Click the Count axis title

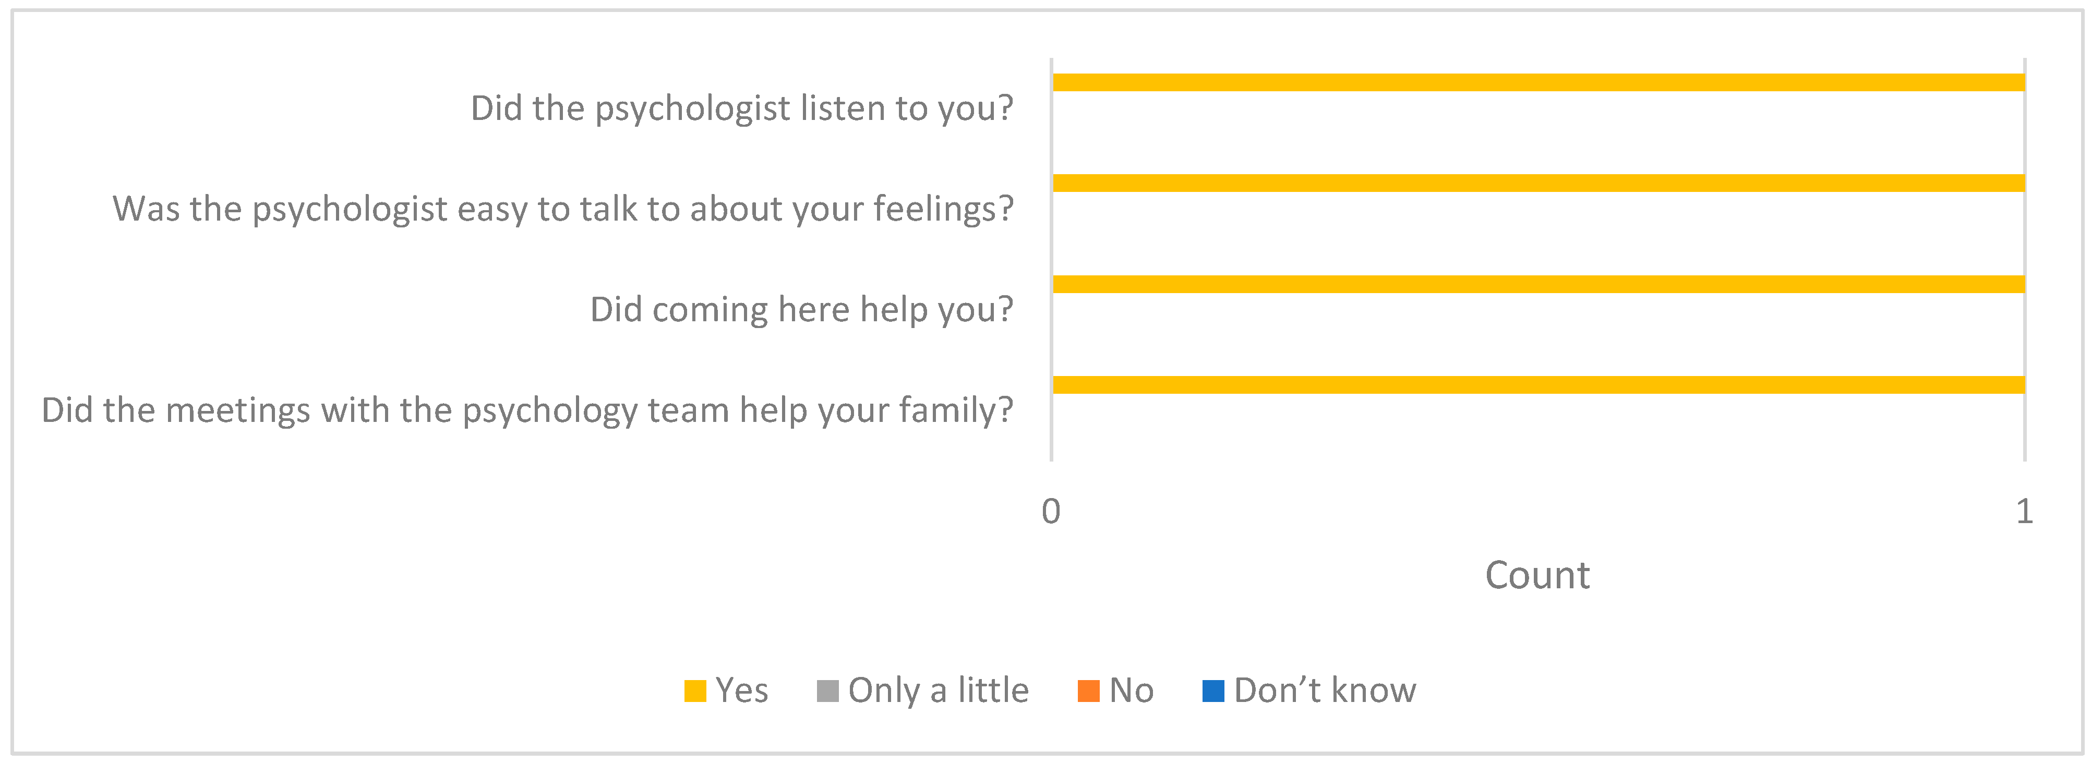coord(1536,575)
